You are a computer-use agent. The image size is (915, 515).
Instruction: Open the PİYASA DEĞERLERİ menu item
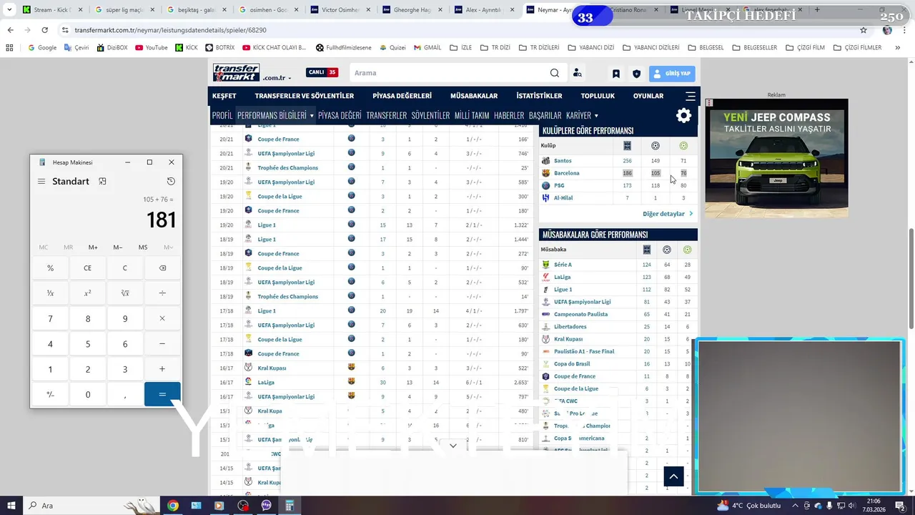(x=402, y=96)
